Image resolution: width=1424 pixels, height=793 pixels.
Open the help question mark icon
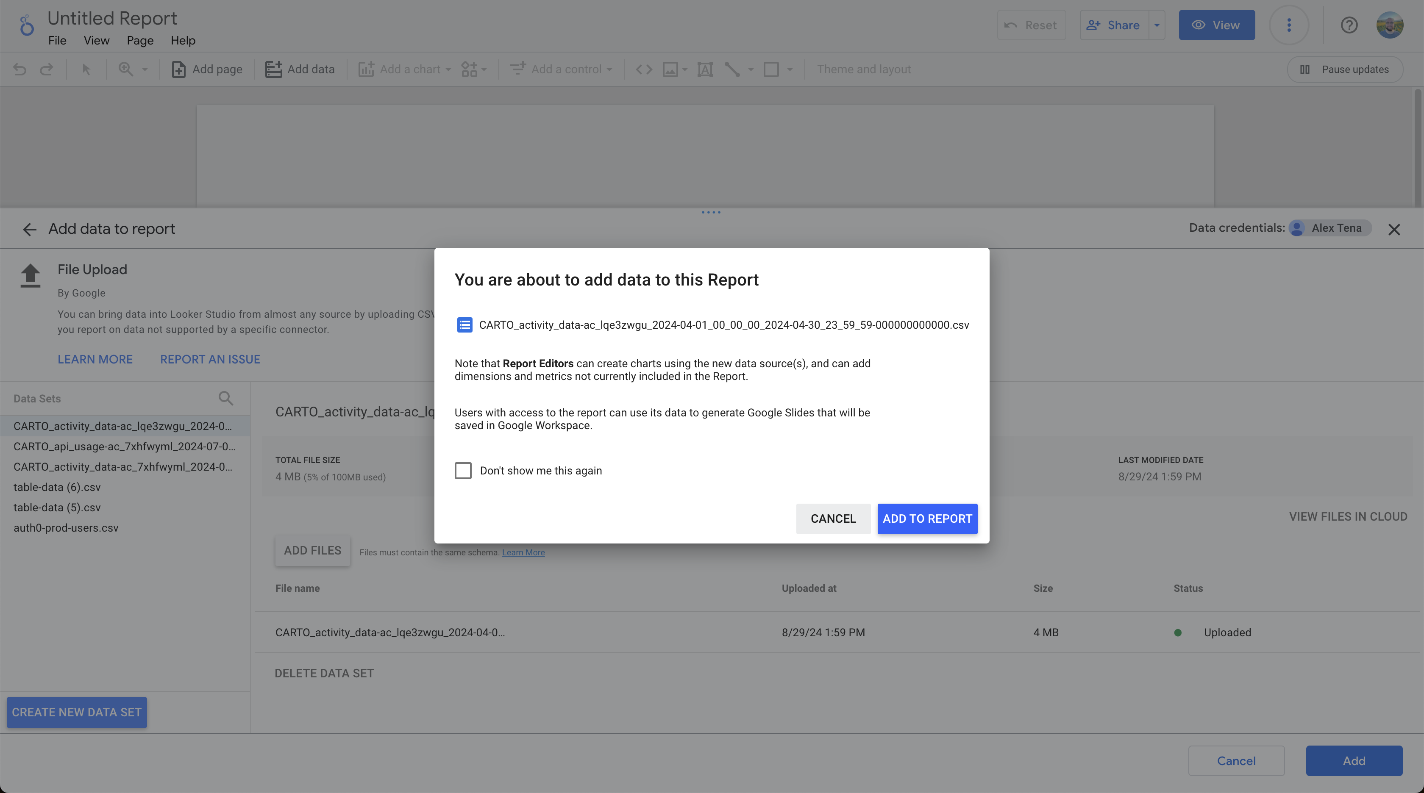click(1349, 25)
